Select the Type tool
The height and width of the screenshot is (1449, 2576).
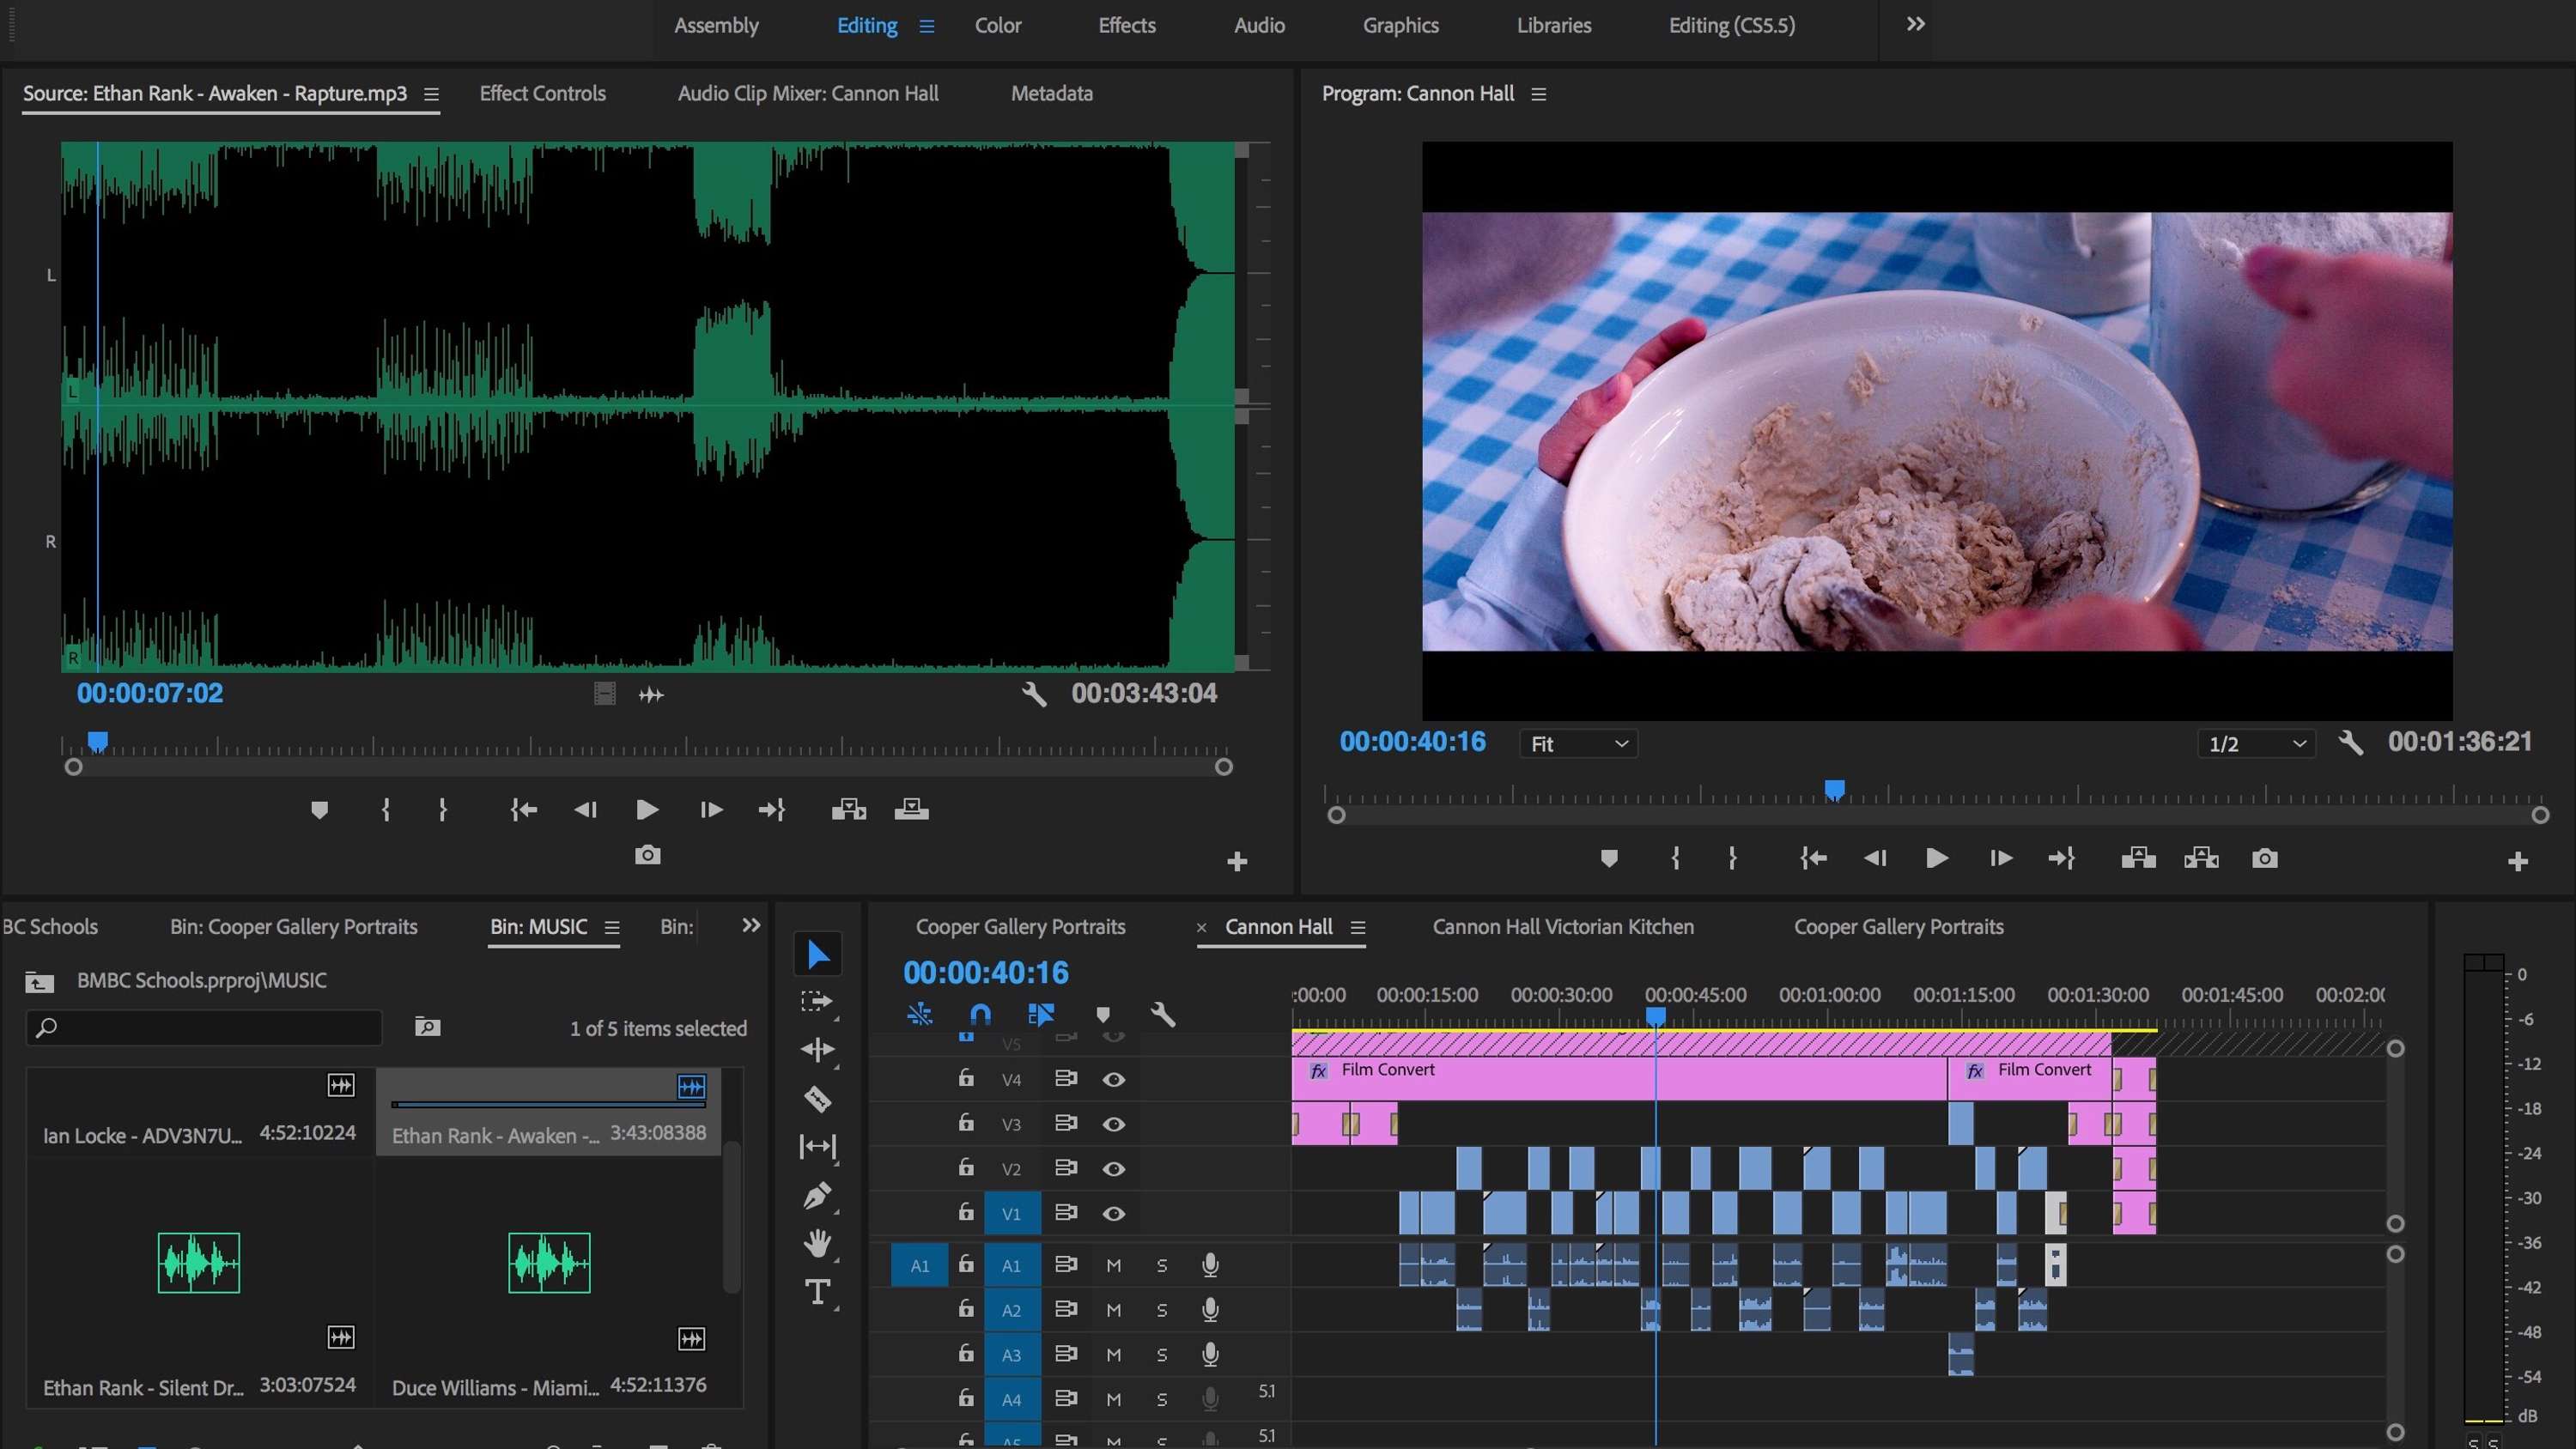coord(817,1292)
